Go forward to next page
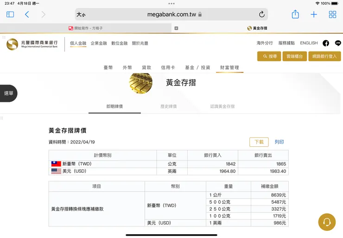This screenshot has height=238, width=343. pos(43,14)
